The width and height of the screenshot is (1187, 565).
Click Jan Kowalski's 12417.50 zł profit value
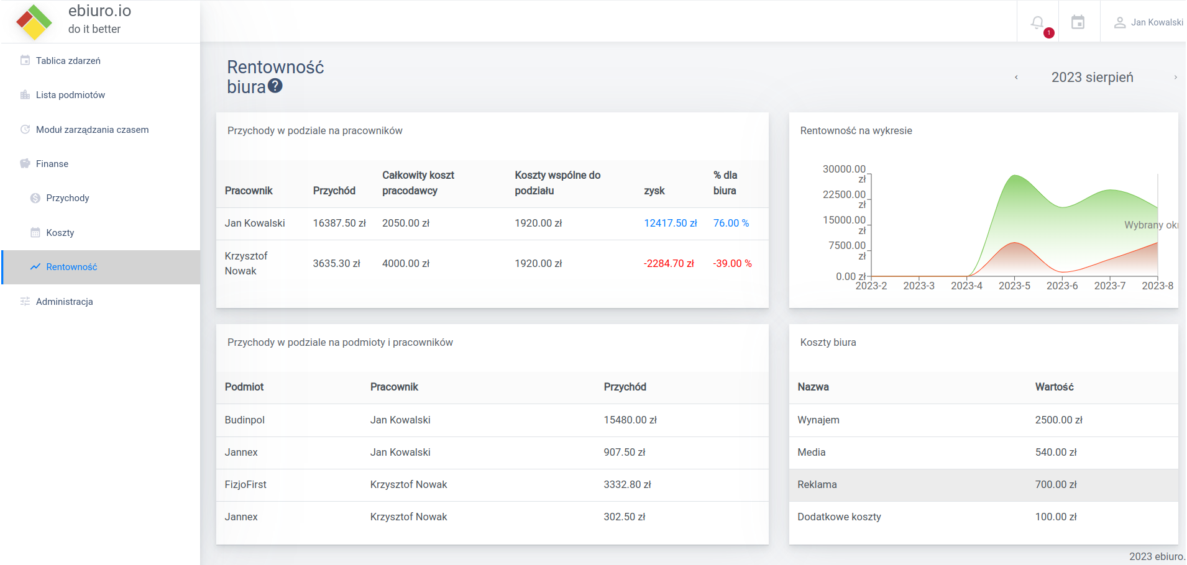coord(670,224)
